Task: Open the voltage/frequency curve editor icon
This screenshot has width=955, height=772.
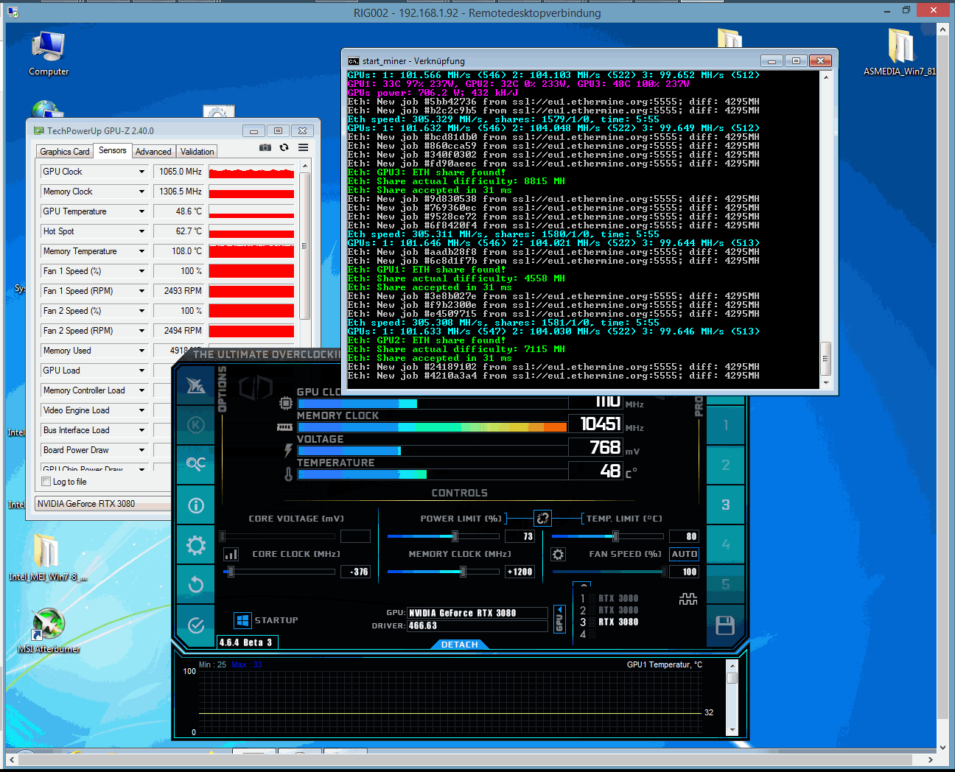Action: (x=231, y=554)
